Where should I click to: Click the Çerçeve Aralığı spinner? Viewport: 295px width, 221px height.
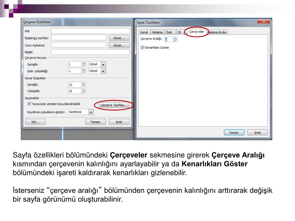[175, 39]
